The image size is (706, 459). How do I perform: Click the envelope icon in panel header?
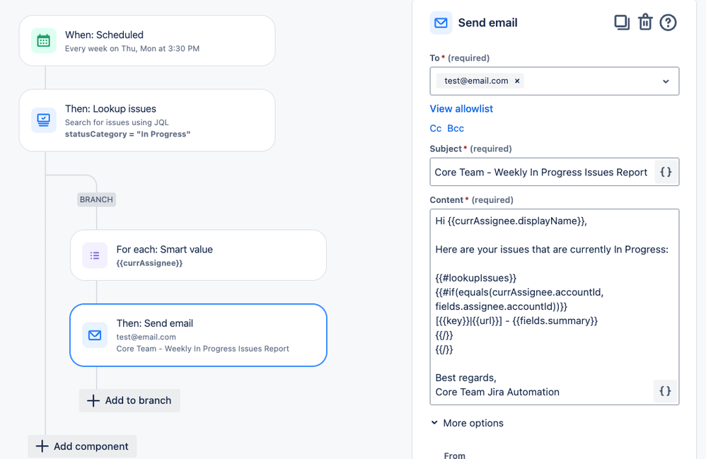point(441,23)
